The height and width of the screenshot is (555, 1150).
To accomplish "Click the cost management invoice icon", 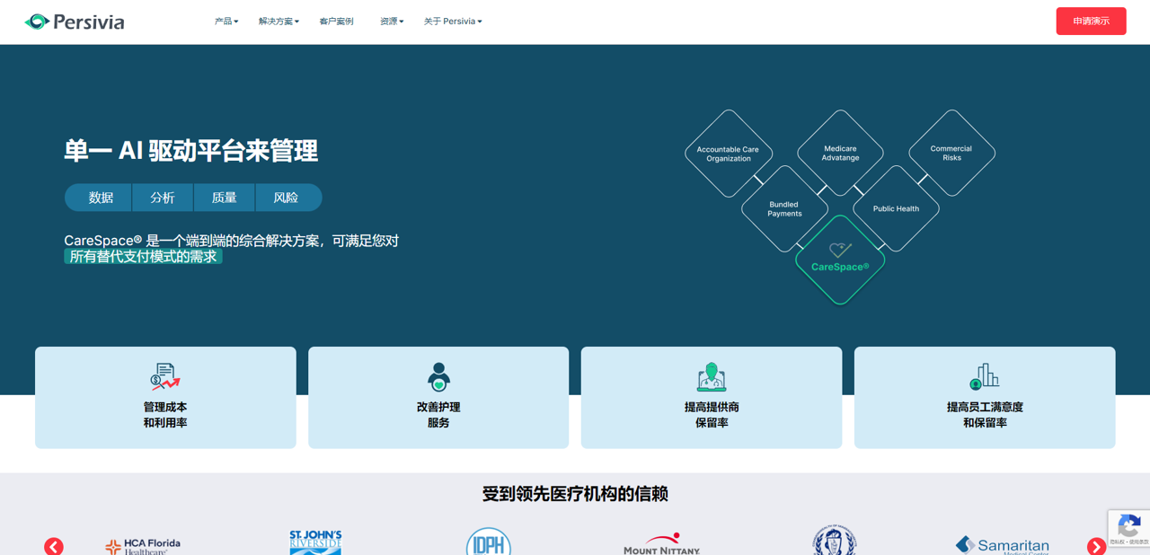I will tap(165, 376).
